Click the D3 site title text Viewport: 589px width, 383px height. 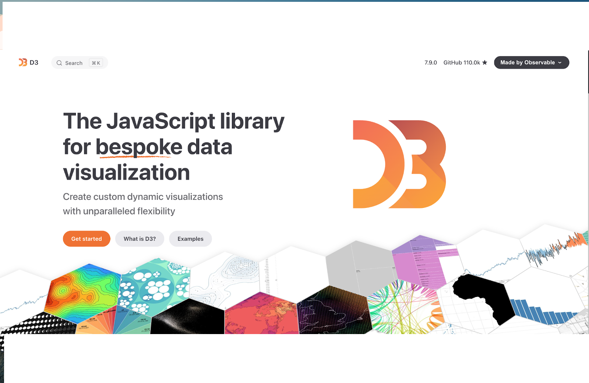[x=34, y=63]
